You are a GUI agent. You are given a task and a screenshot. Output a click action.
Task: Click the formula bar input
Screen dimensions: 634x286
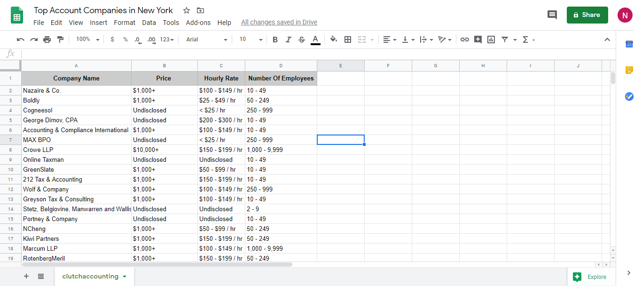318,54
